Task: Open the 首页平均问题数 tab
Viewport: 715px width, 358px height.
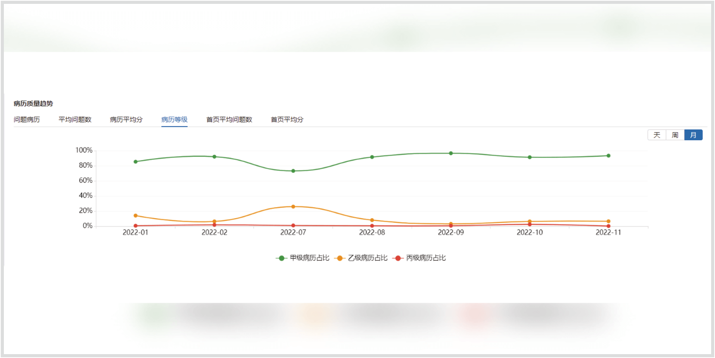Action: coord(229,119)
